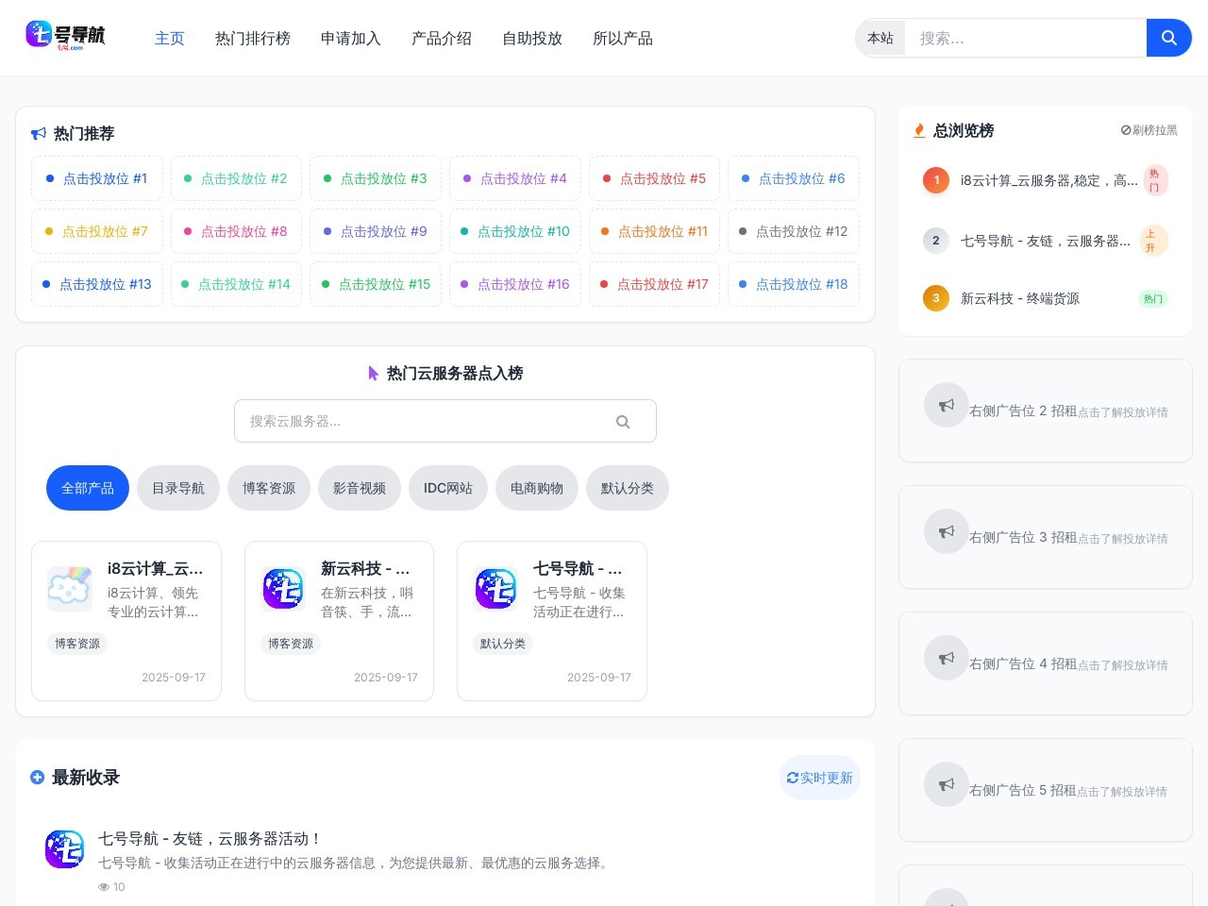
Task: Click the 七号导航 card logo icon
Action: (495, 589)
